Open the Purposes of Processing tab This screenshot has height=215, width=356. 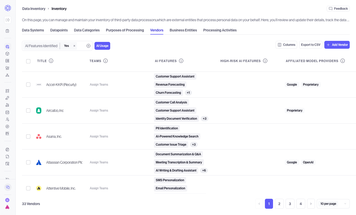125,30
